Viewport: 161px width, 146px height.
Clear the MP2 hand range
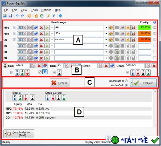pyautogui.click(x=41, y=28)
